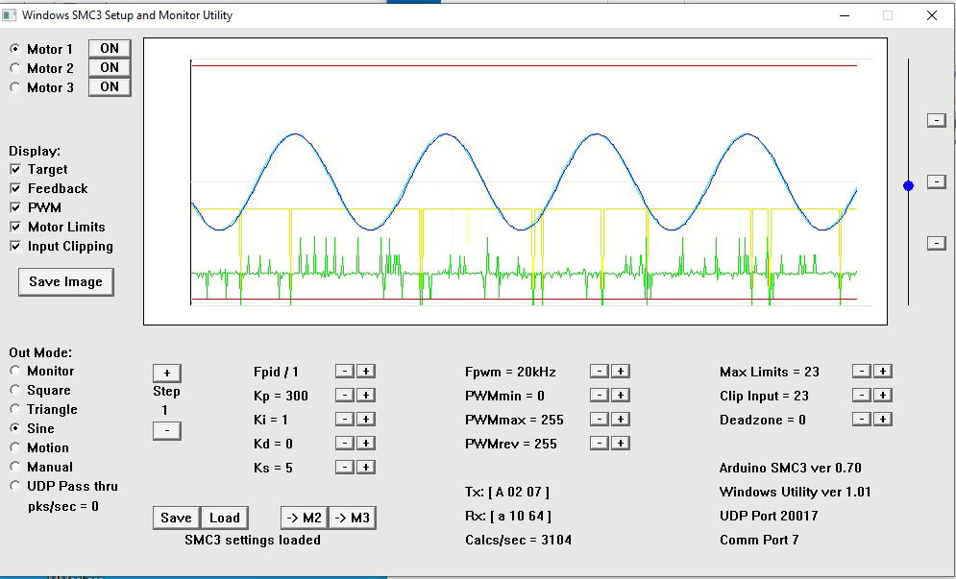Load the saved SMC3 settings

point(224,518)
